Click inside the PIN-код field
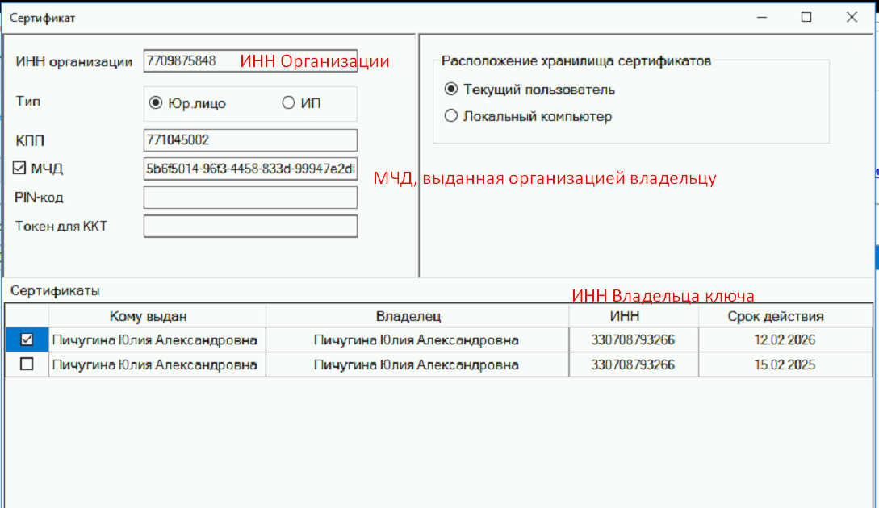 [250, 197]
